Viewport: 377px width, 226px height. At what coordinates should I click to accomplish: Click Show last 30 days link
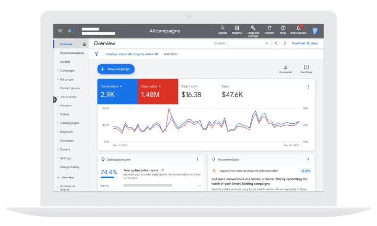coord(304,43)
